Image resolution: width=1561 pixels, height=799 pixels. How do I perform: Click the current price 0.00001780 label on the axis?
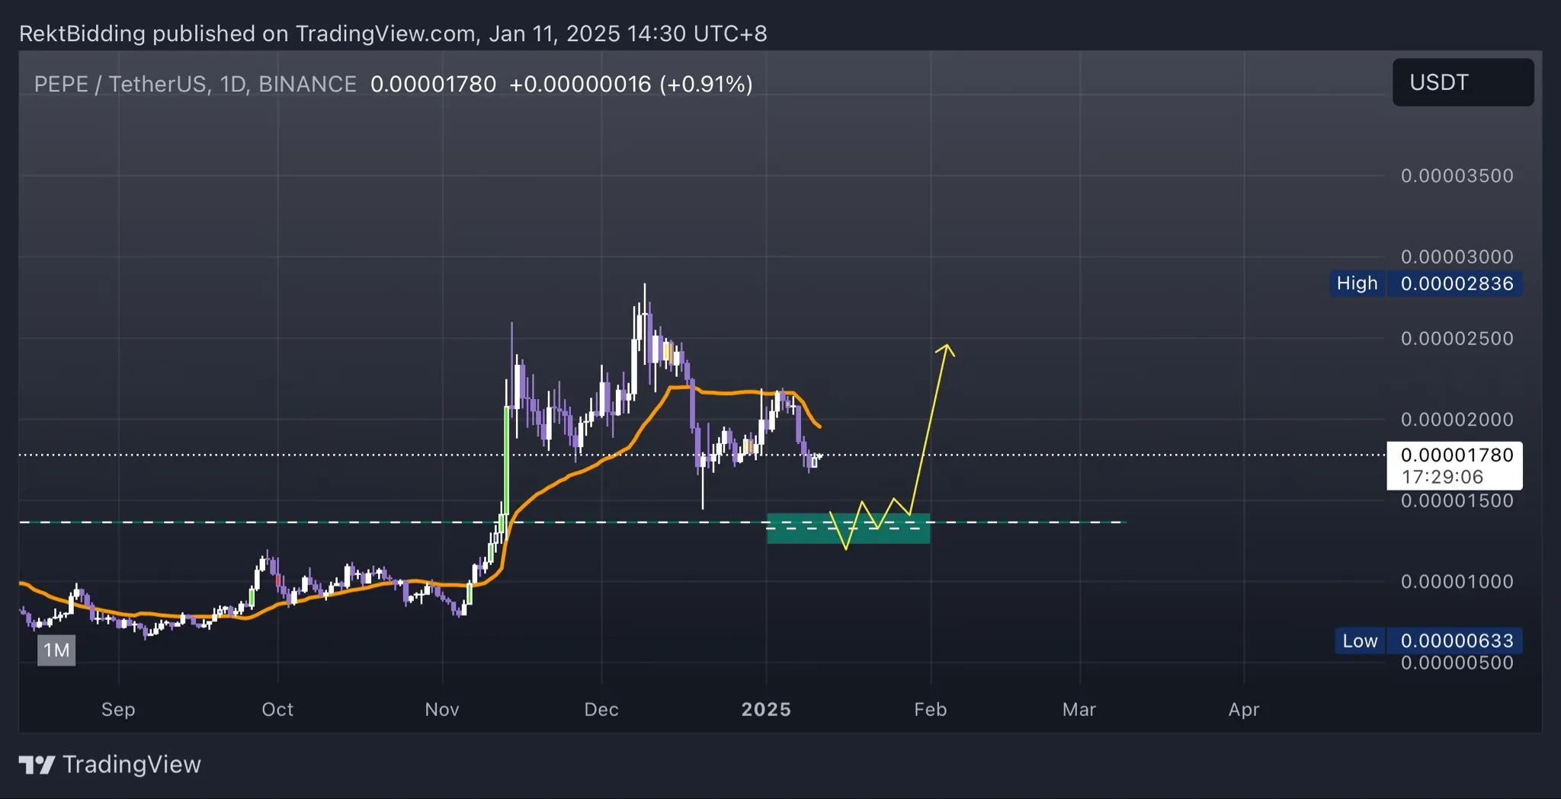[1457, 455]
